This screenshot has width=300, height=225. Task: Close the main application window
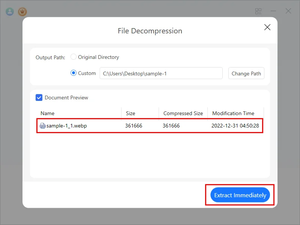[288, 11]
